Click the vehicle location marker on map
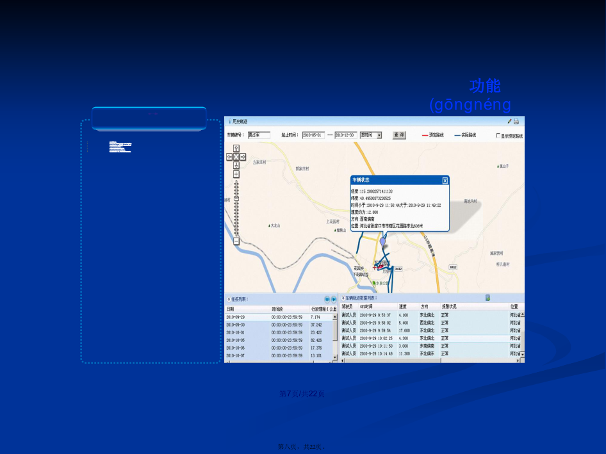Image resolution: width=606 pixels, height=454 pixels. [382, 242]
